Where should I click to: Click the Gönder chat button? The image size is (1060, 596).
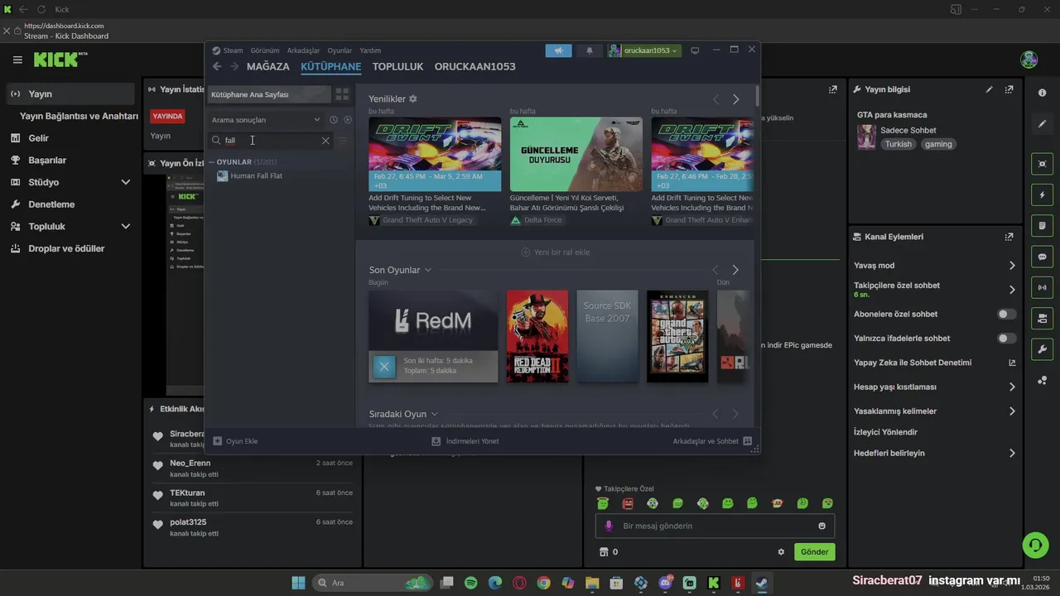pos(814,552)
